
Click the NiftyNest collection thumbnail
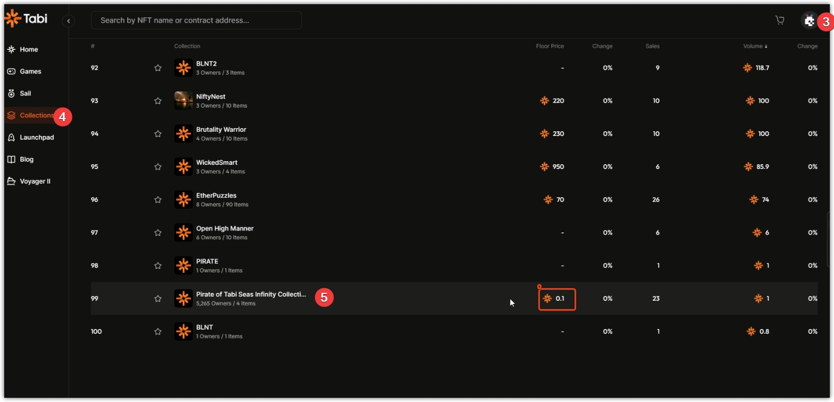[183, 100]
